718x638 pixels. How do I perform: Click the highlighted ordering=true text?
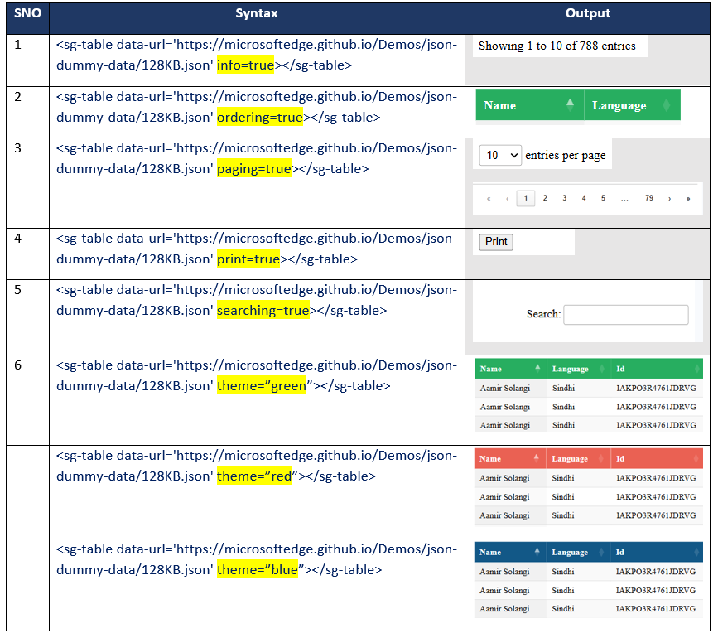click(x=260, y=118)
